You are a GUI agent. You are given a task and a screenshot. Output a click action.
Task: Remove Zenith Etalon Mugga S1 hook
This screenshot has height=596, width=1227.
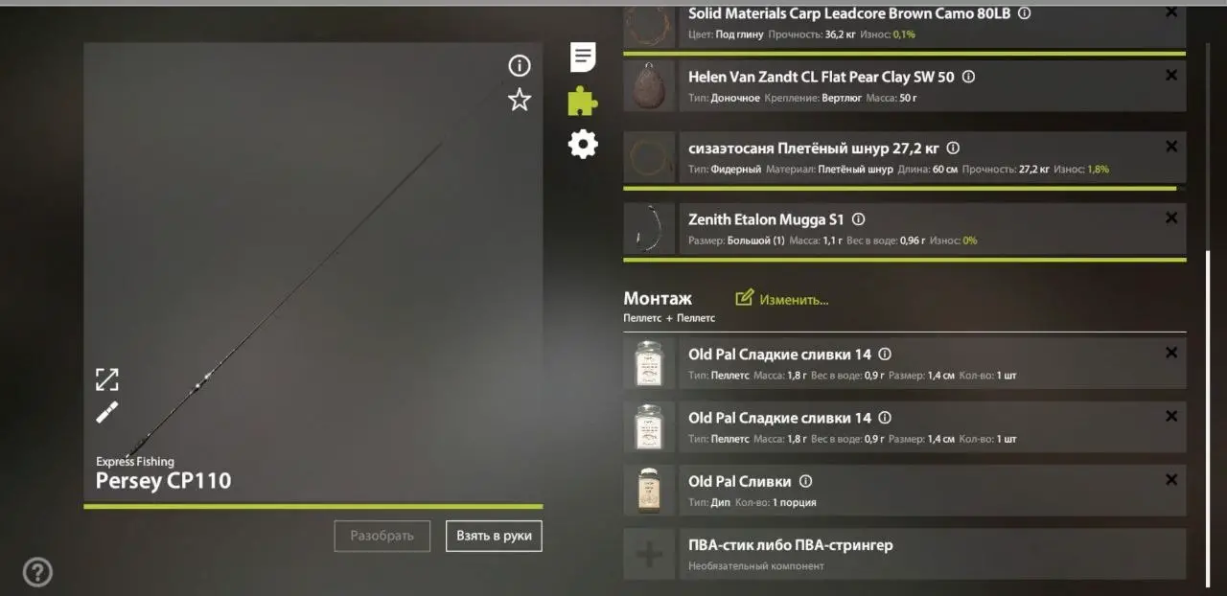1170,218
